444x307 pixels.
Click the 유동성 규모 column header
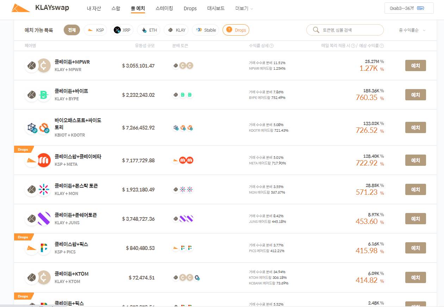[145, 46]
